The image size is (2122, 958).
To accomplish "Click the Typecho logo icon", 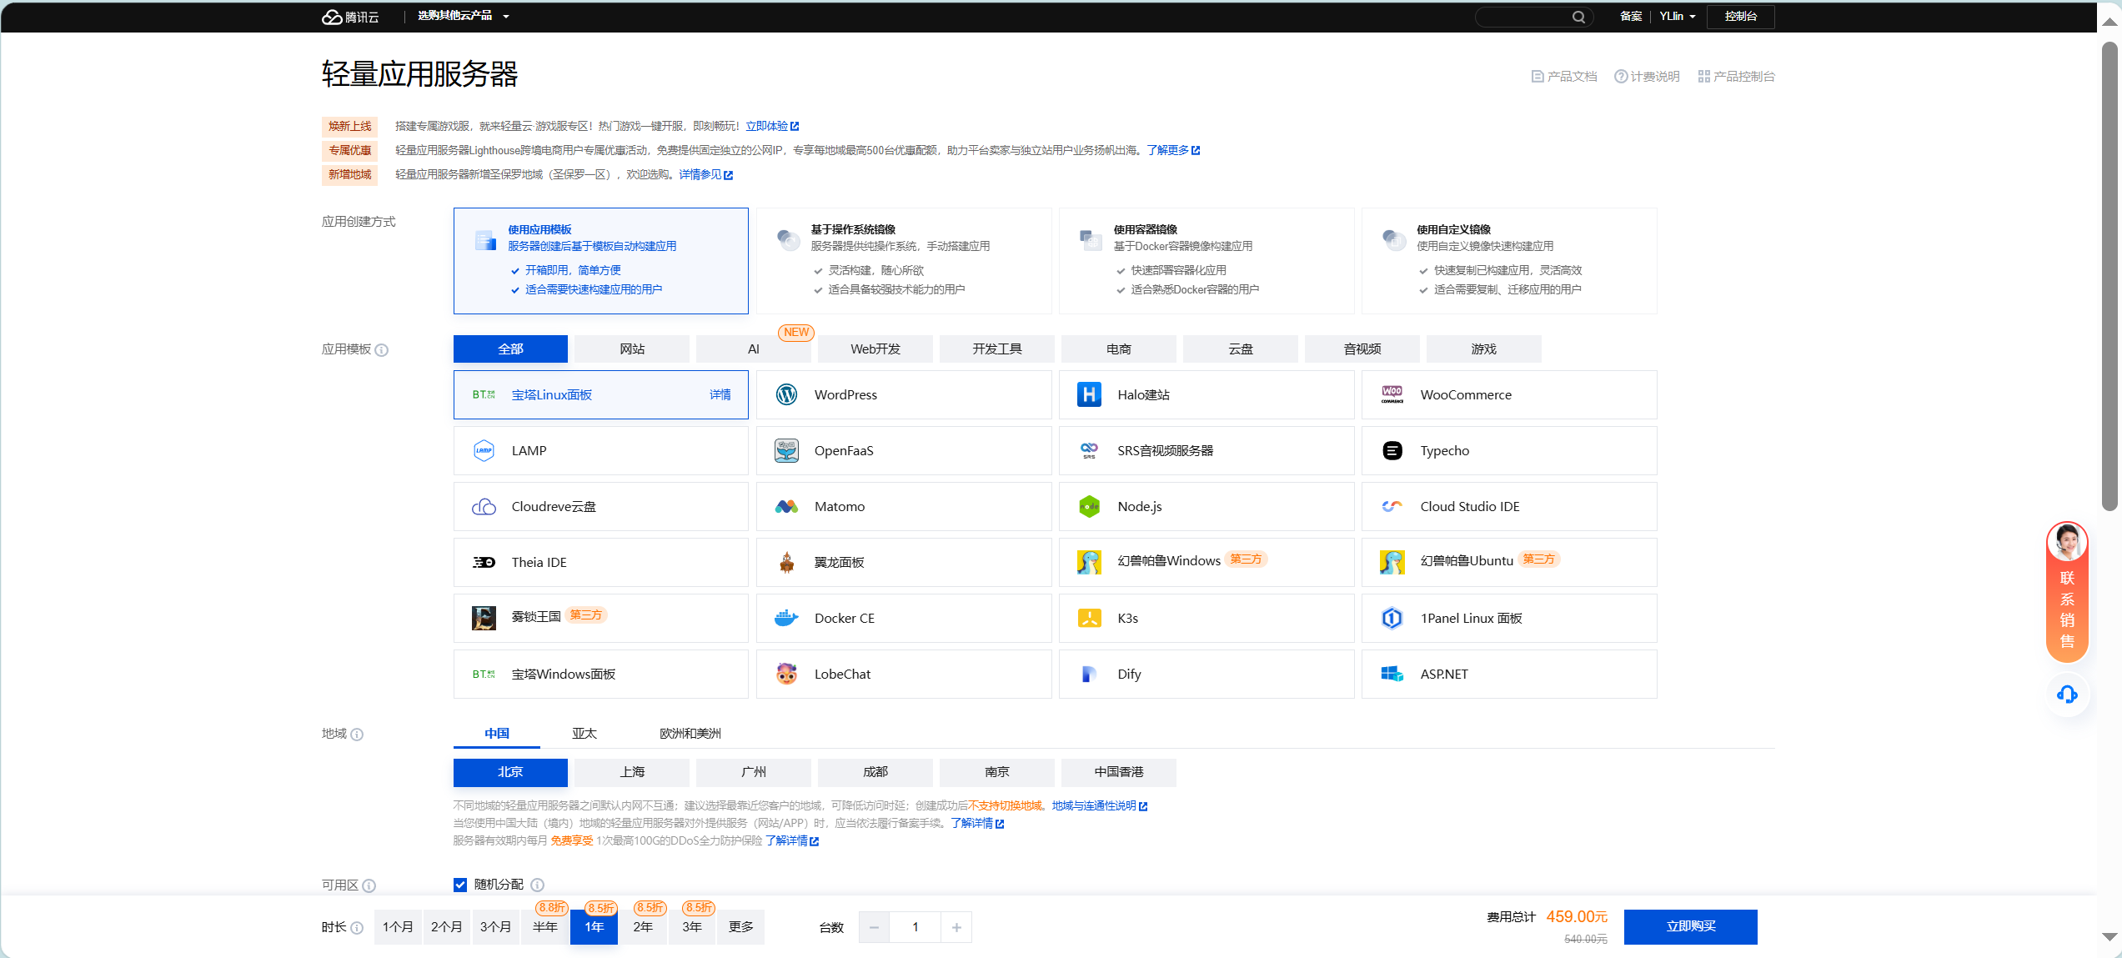I will [1392, 450].
